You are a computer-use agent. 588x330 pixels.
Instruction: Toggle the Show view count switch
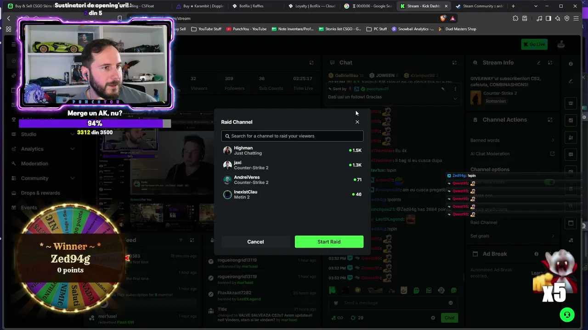[x=549, y=182]
